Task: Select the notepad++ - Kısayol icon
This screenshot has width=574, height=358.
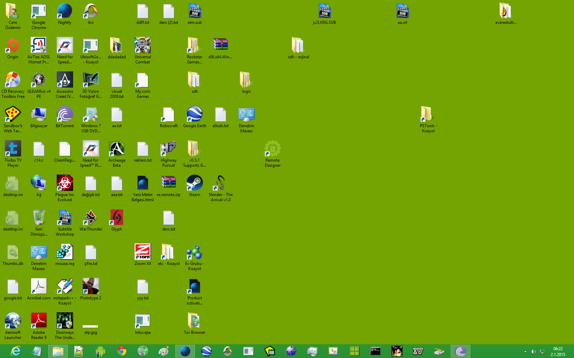Action: [65, 292]
